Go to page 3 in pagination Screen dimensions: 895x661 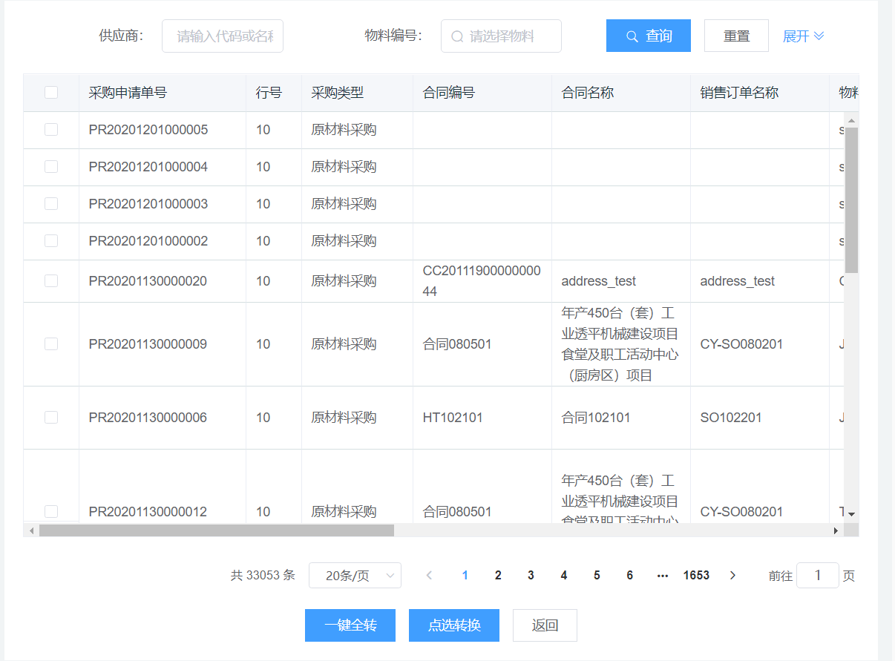(531, 576)
